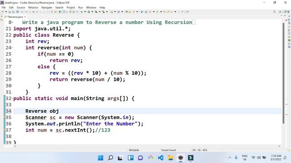Open the External Tools dropdown arrow
The height and width of the screenshot is (163, 291).
[x=107, y=12]
